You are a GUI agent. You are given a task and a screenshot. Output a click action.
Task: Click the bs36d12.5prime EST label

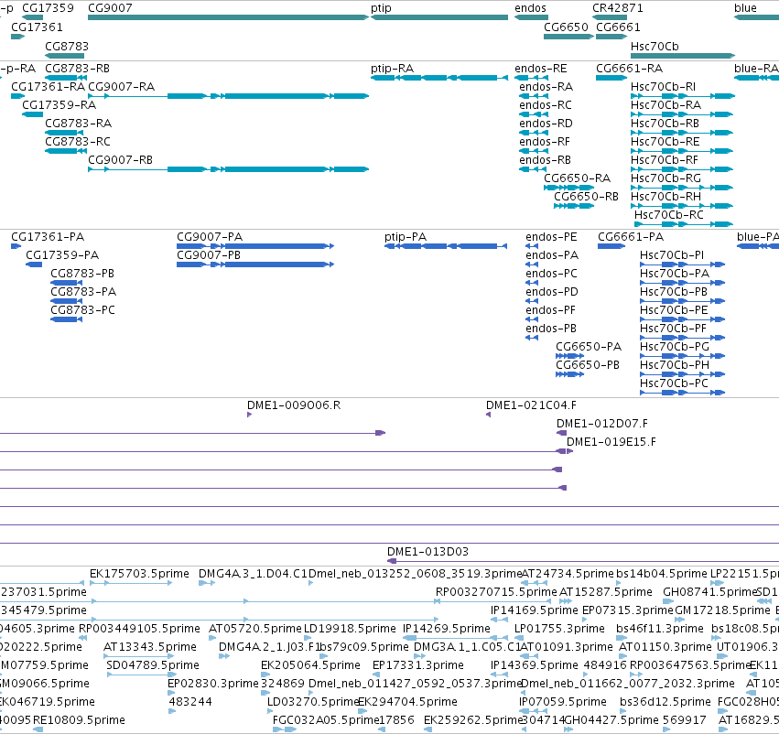pyautogui.click(x=665, y=701)
